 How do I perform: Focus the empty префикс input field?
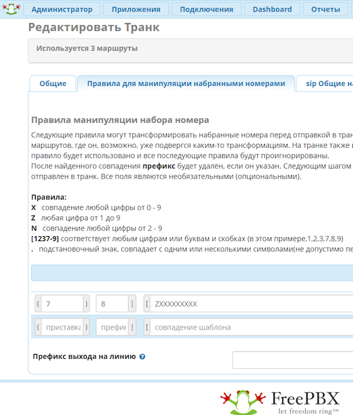click(112, 328)
